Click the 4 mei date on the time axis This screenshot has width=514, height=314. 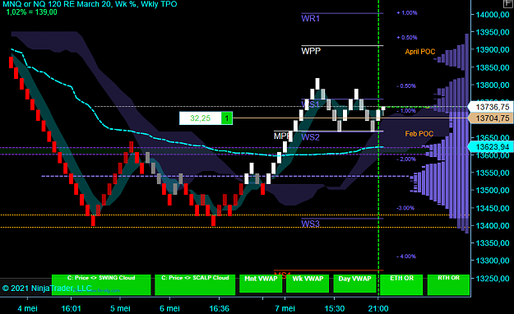pos(27,308)
